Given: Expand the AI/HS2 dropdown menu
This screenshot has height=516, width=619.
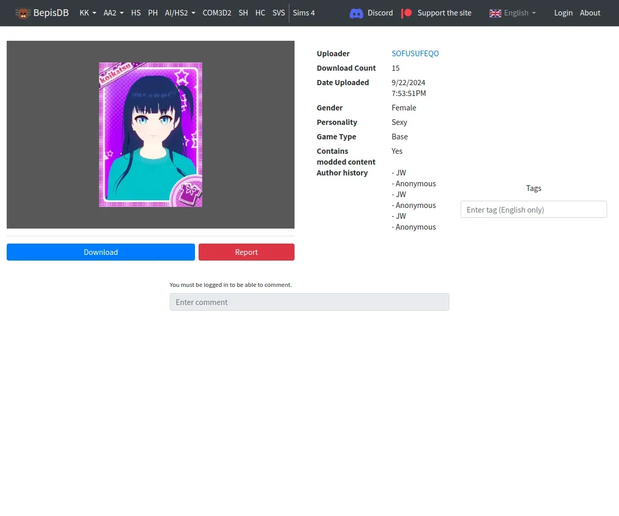Looking at the screenshot, I should pos(180,13).
